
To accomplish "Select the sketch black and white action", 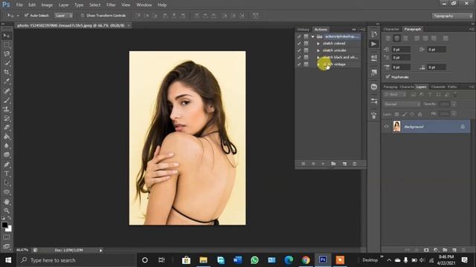I will coord(340,57).
